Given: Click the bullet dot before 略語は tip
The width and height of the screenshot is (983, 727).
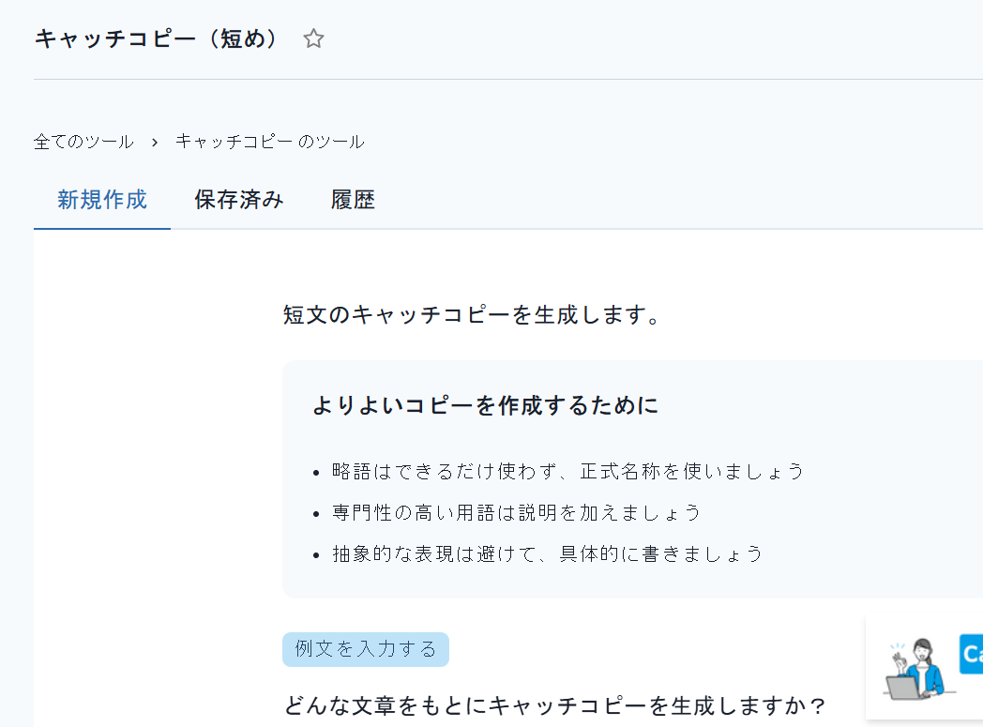Looking at the screenshot, I should (x=317, y=473).
